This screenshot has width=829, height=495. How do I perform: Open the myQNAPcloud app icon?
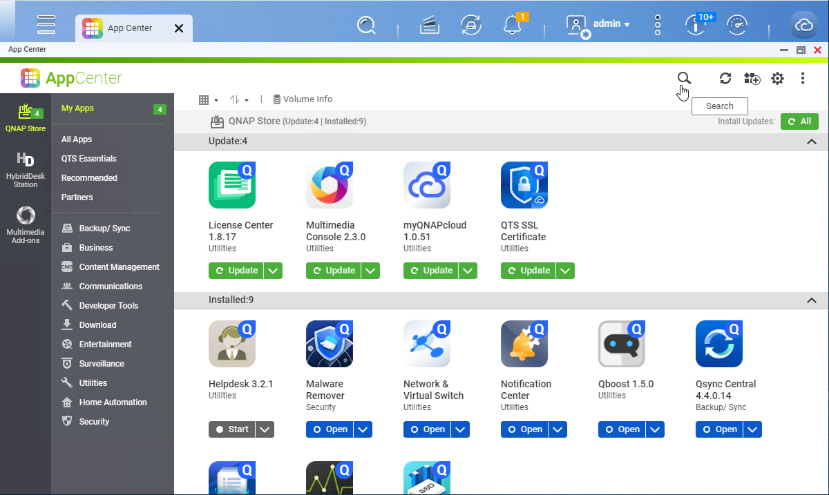427,185
